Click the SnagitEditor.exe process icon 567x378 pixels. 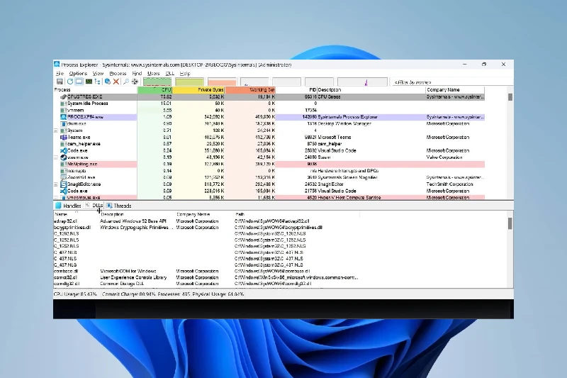point(63,184)
